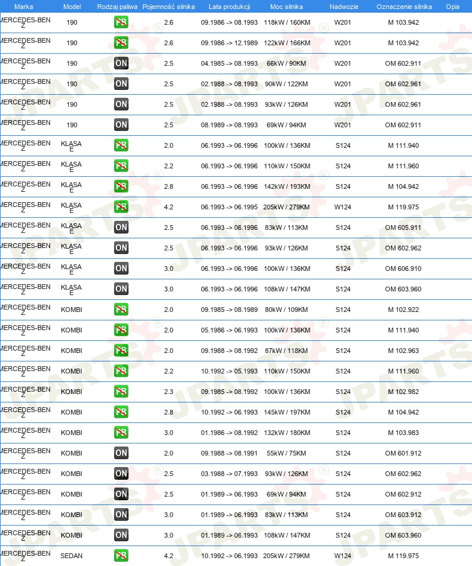Click the ON icon in the 190 93kW / 126KM row

pyautogui.click(x=121, y=104)
